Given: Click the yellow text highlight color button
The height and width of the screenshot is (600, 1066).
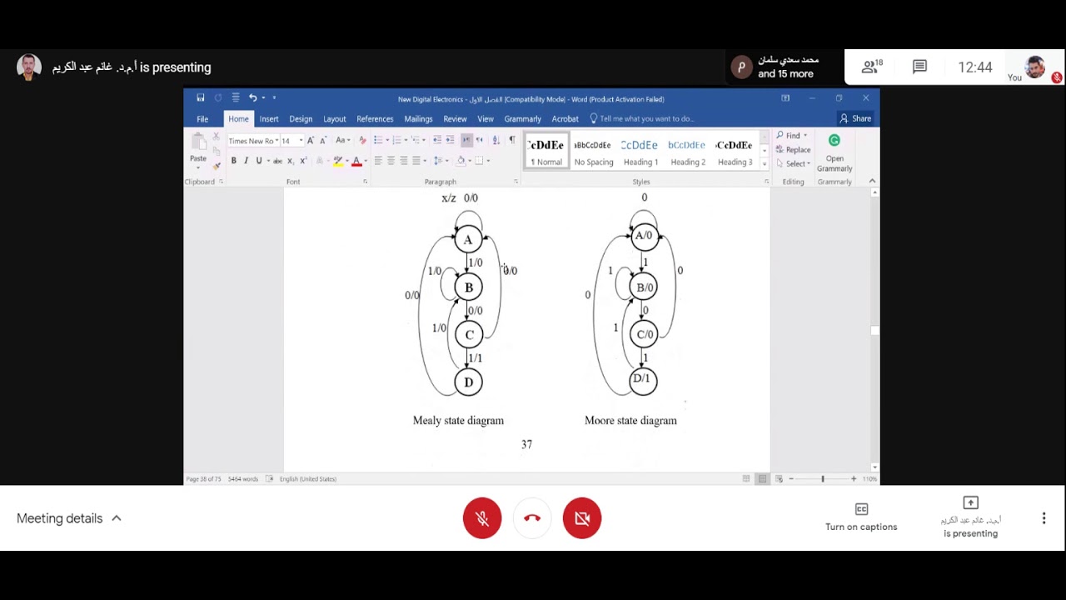Looking at the screenshot, I should pos(337,161).
